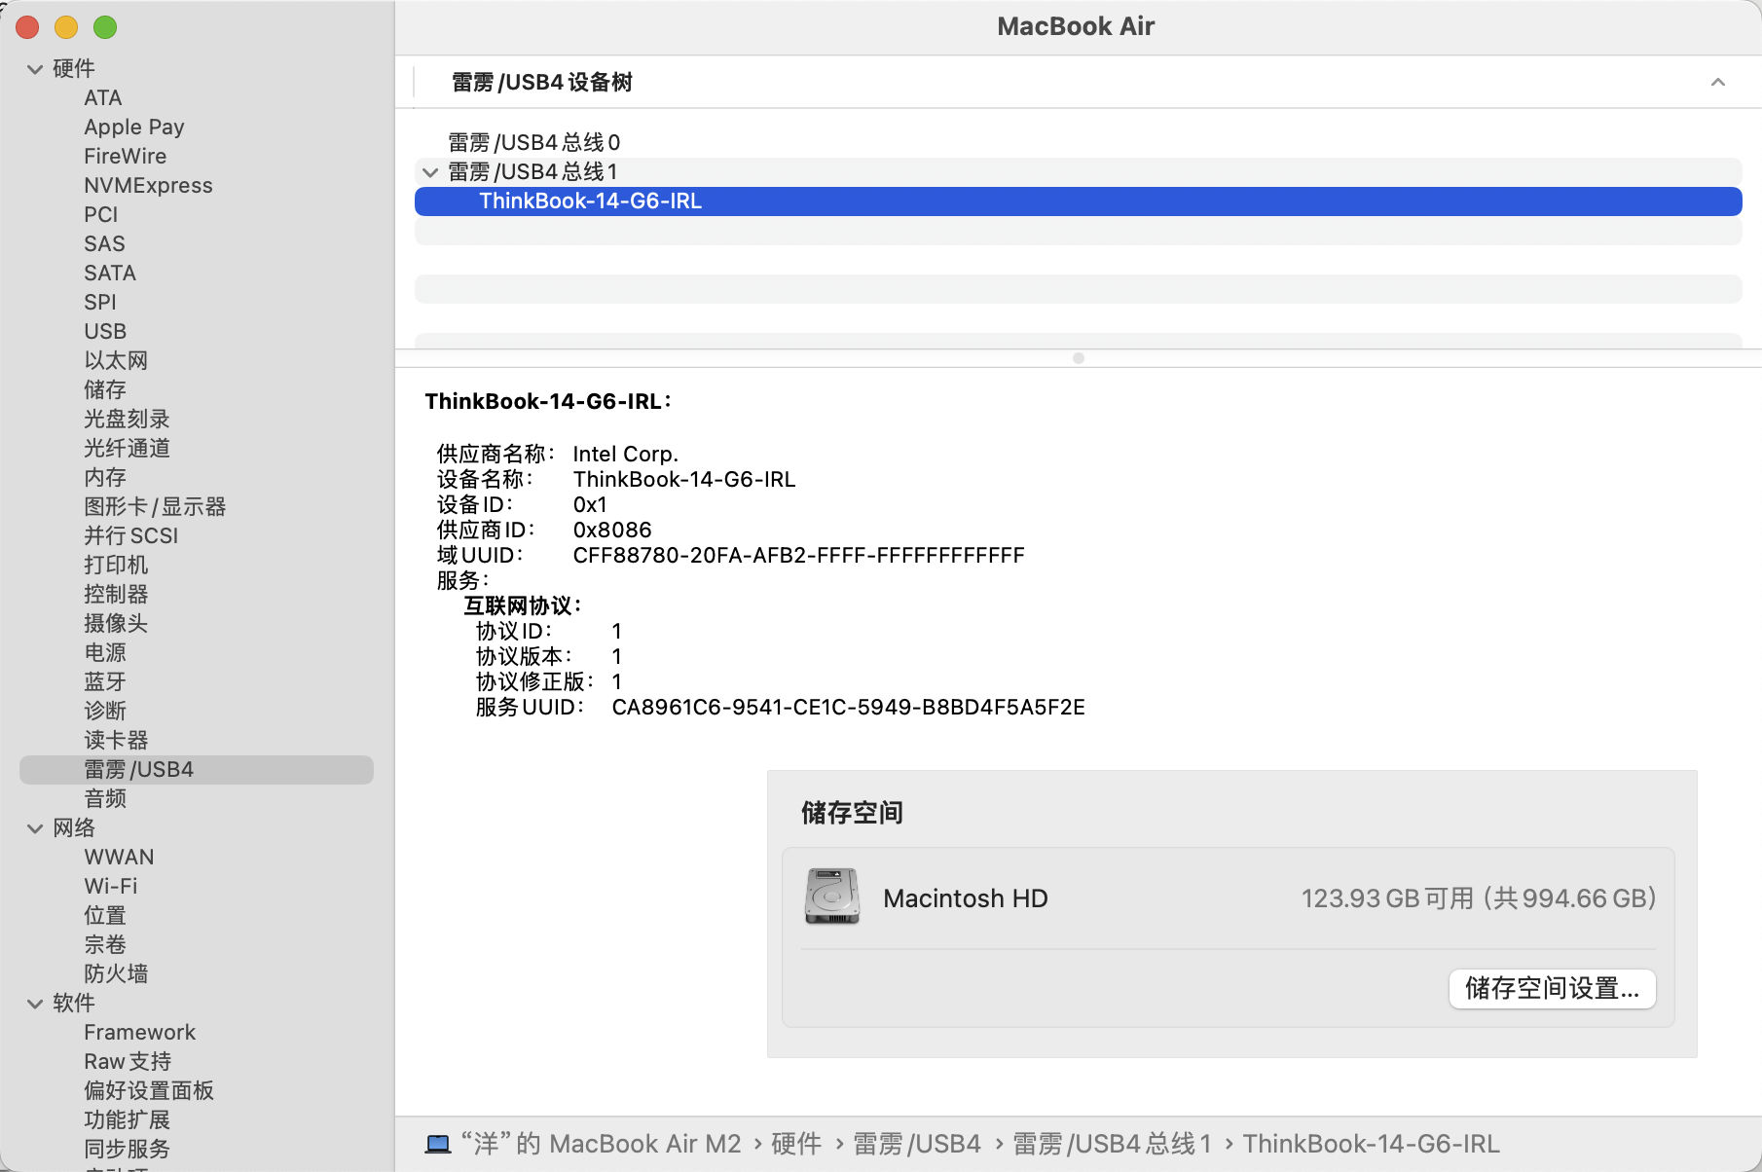Click the Macintosh HD disk icon
This screenshot has width=1762, height=1172.
pos(832,897)
